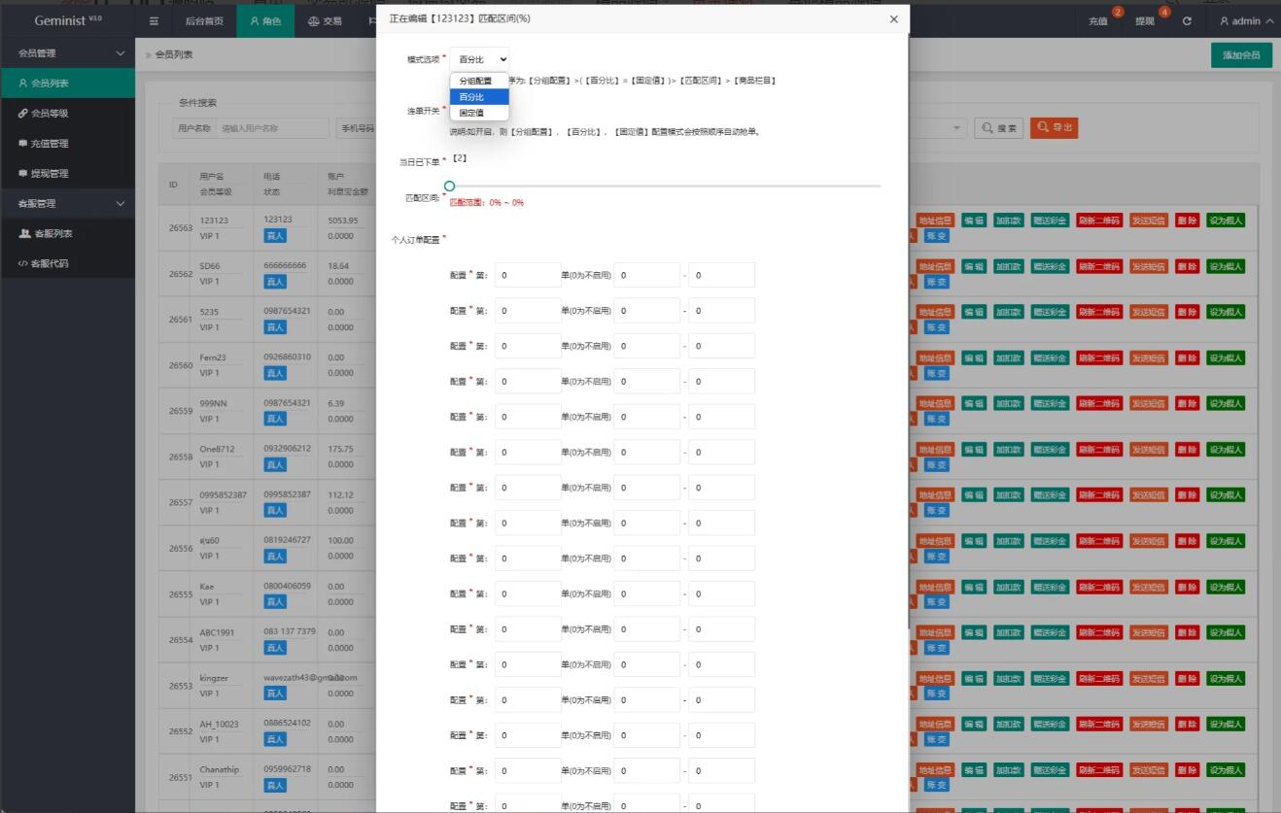This screenshot has height=813, width=1281.
Task: Click the 搜索 magnifier search button
Action: (998, 128)
